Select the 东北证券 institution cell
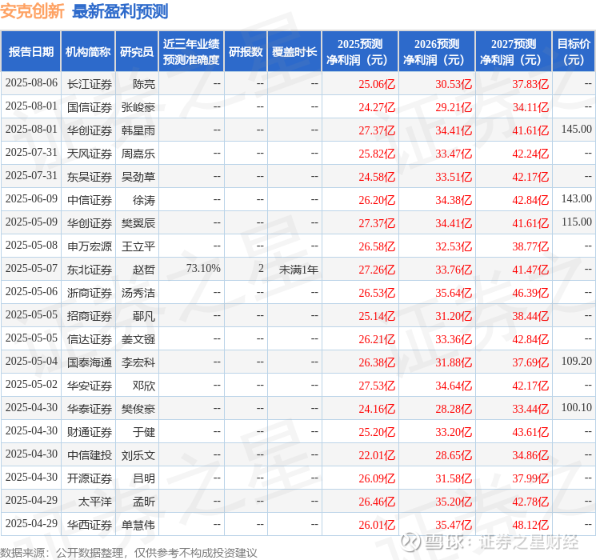Viewport: 596px width, 560px height. (x=90, y=270)
